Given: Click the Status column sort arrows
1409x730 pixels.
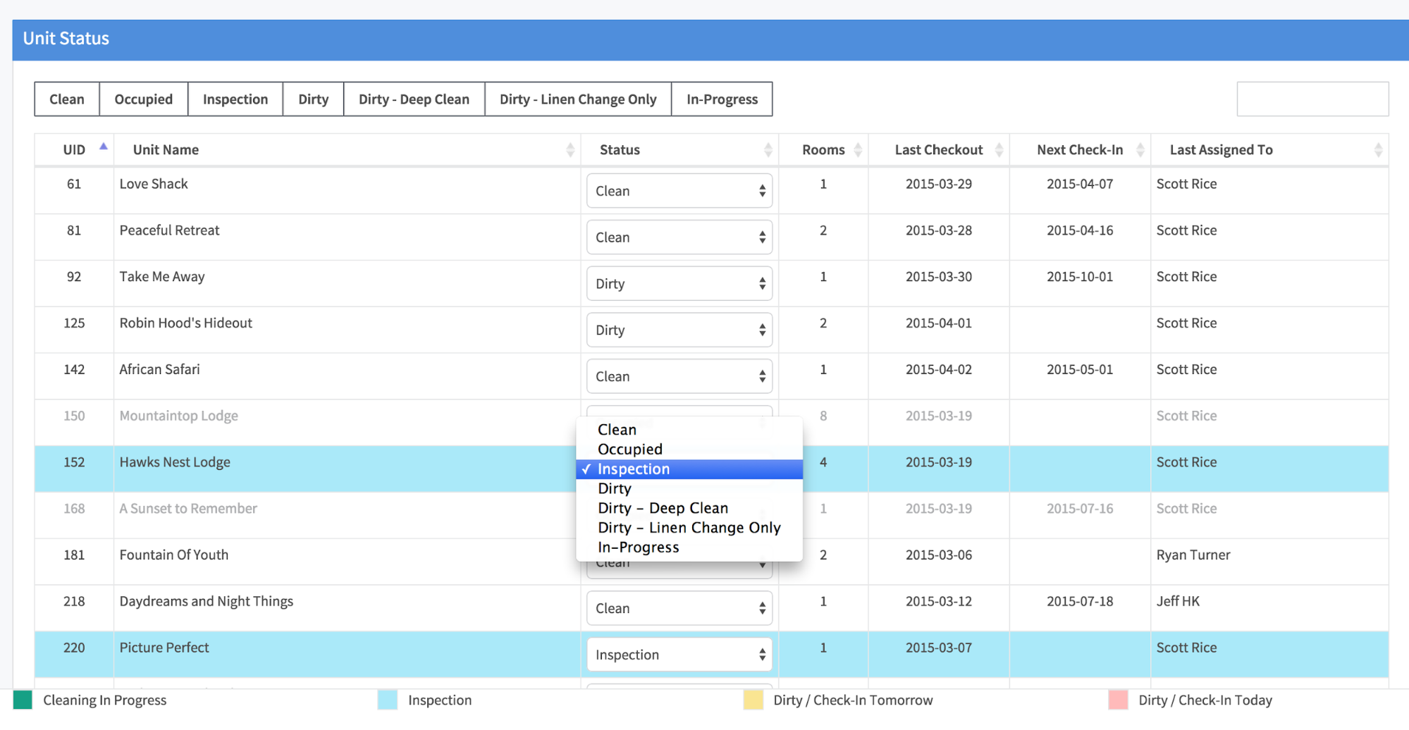Looking at the screenshot, I should (x=768, y=149).
